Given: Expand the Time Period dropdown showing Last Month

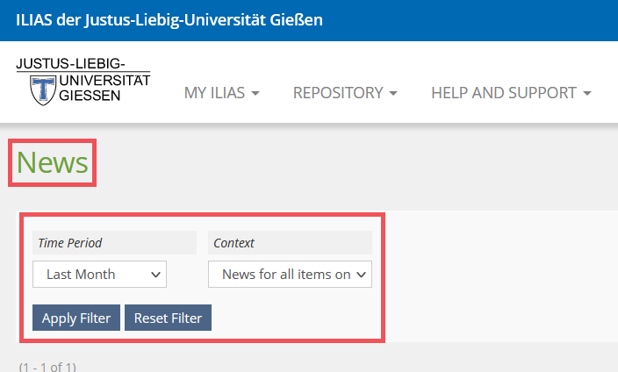Looking at the screenshot, I should (99, 274).
